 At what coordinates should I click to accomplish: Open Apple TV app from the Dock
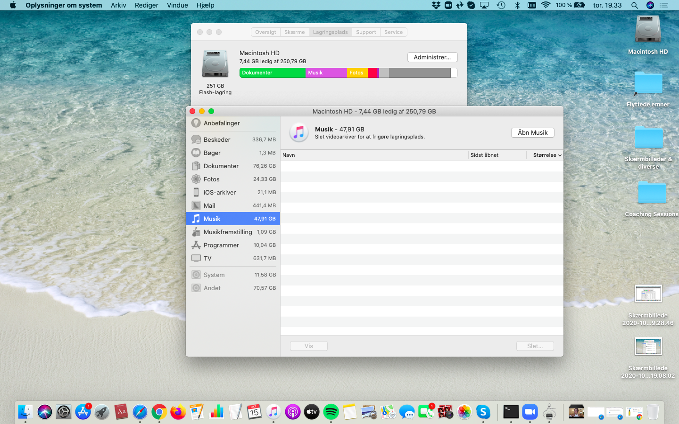click(x=312, y=412)
